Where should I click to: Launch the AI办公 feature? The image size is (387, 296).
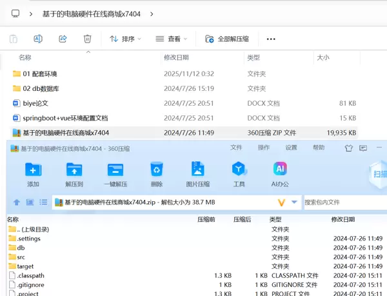[280, 170]
